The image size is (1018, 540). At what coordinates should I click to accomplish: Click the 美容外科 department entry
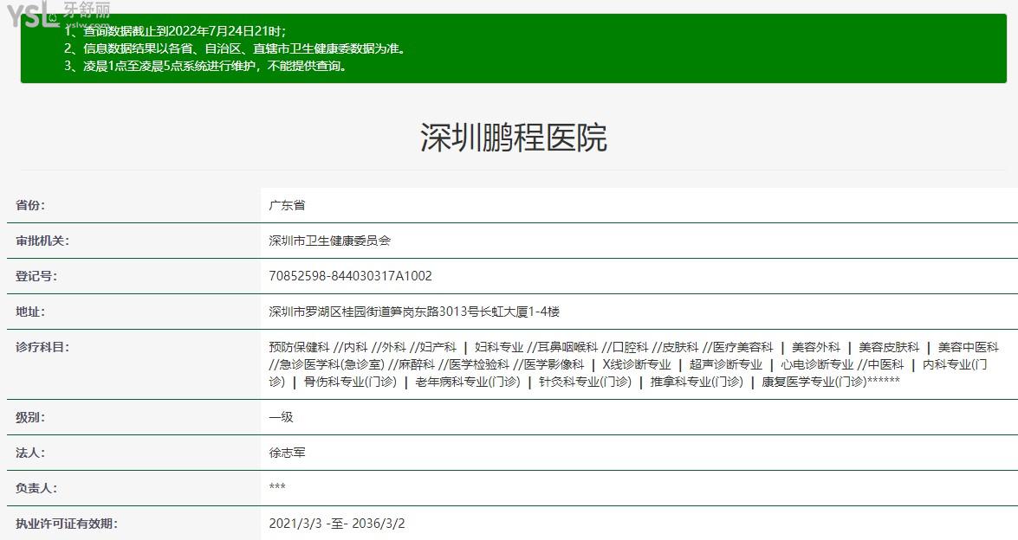816,348
